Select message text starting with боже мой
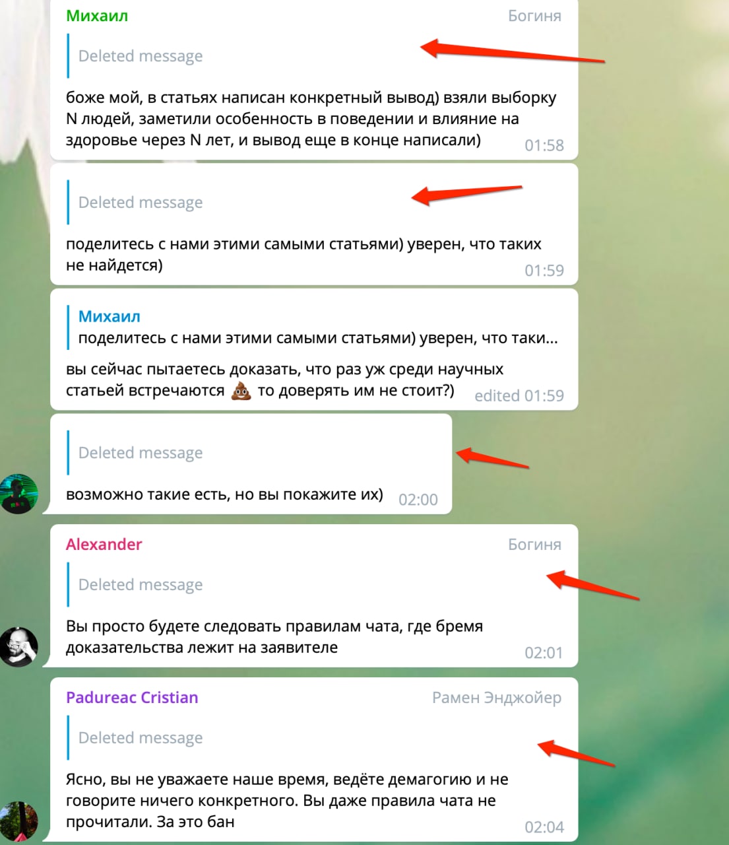 click(x=311, y=119)
